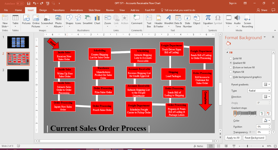Open the gradient Type dropdown
278x150 pixels.
pyautogui.click(x=259, y=90)
